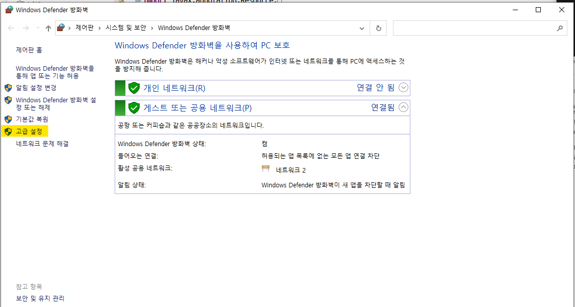
Task: Click 게스트 또는 공용 네트워크(P) header text
Action: pyautogui.click(x=197, y=108)
